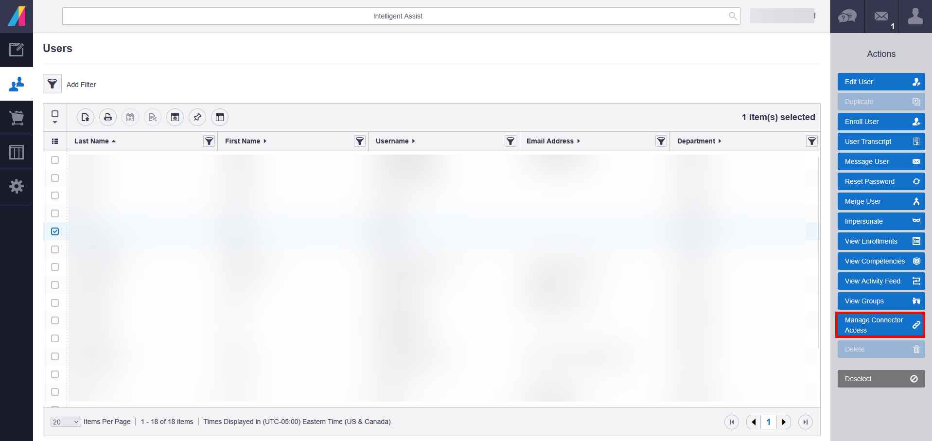932x441 pixels.
Task: Click the grid vertical scrollbar
Action: point(818,253)
